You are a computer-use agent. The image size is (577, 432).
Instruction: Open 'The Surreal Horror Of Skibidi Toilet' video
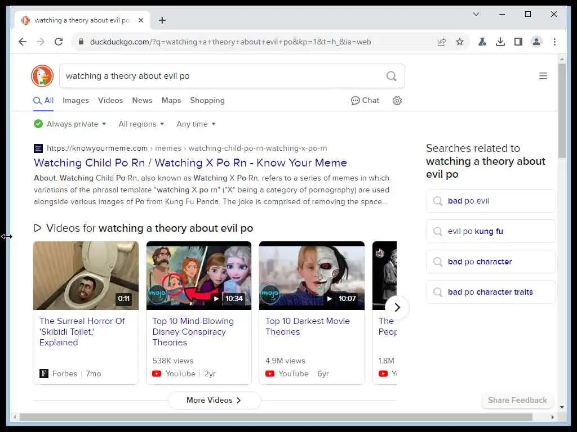tap(82, 332)
